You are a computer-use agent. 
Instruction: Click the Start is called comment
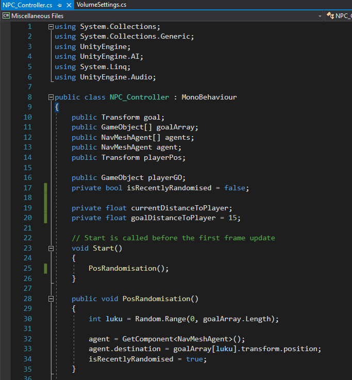click(x=173, y=238)
